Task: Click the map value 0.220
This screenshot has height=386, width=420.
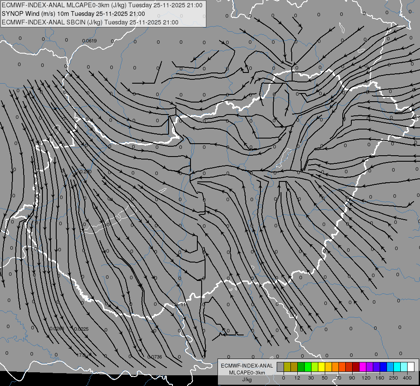Action: click(86, 172)
